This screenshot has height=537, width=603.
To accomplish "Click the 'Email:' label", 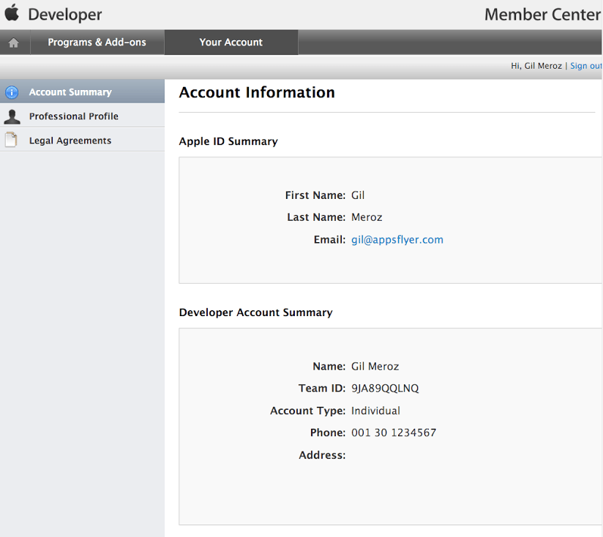I will (329, 239).
